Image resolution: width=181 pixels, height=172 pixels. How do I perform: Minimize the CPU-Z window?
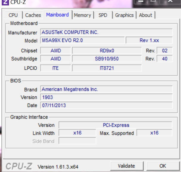click(x=141, y=1)
